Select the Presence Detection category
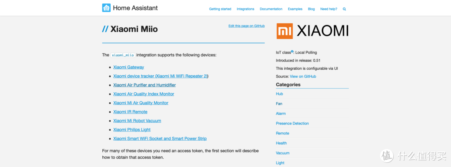Image resolution: width=451 pixels, height=167 pixels. (x=292, y=123)
